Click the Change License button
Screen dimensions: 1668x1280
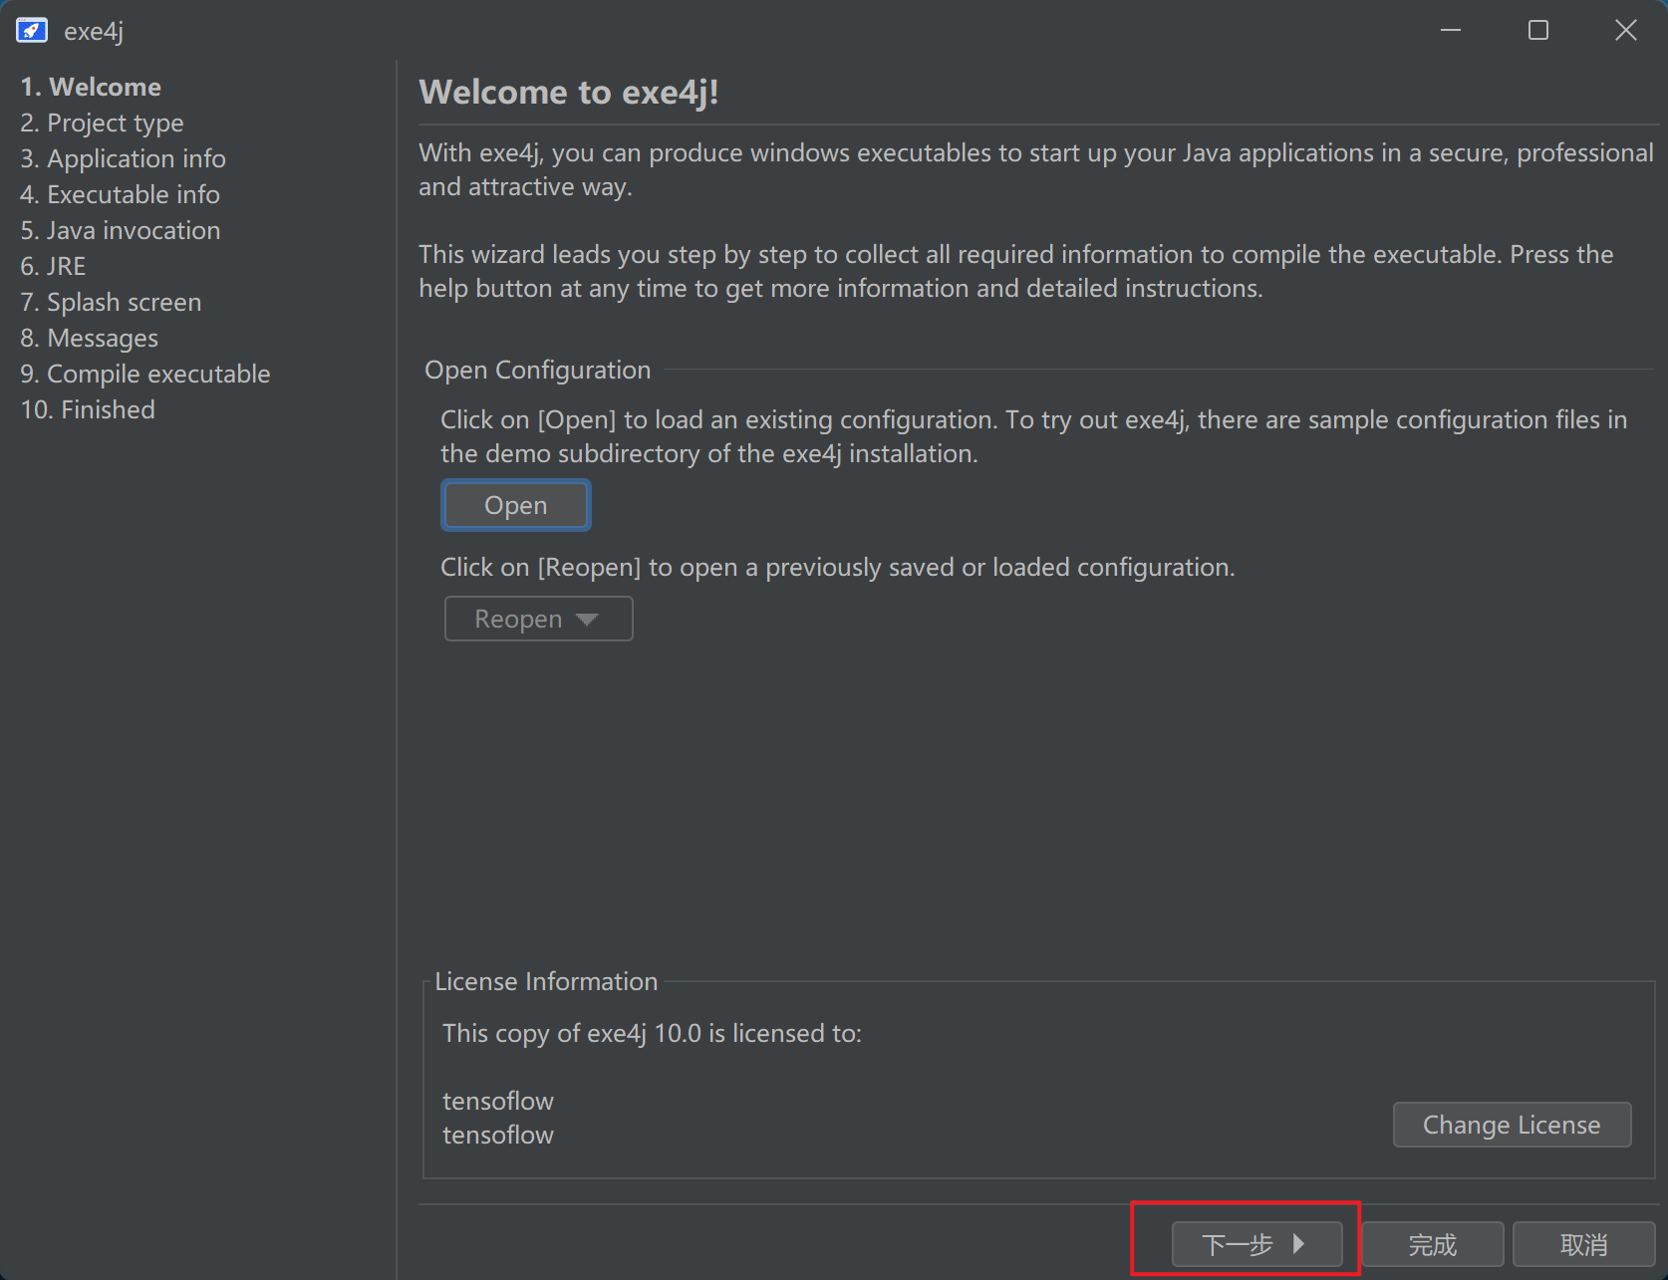coord(1511,1125)
